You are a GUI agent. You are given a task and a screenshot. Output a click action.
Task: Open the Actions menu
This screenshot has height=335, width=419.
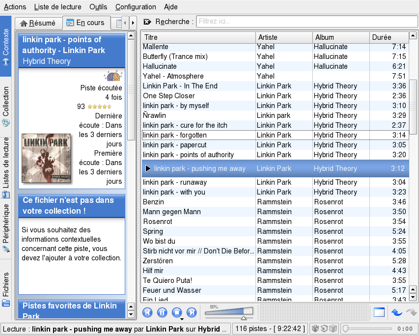tap(15, 7)
